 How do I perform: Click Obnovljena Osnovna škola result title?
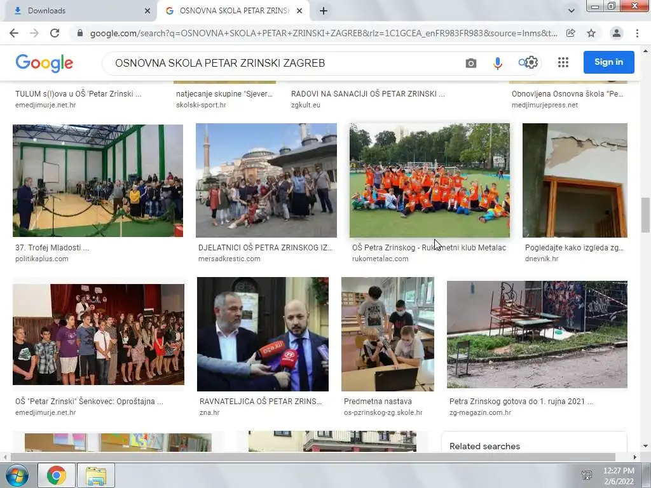coord(568,94)
